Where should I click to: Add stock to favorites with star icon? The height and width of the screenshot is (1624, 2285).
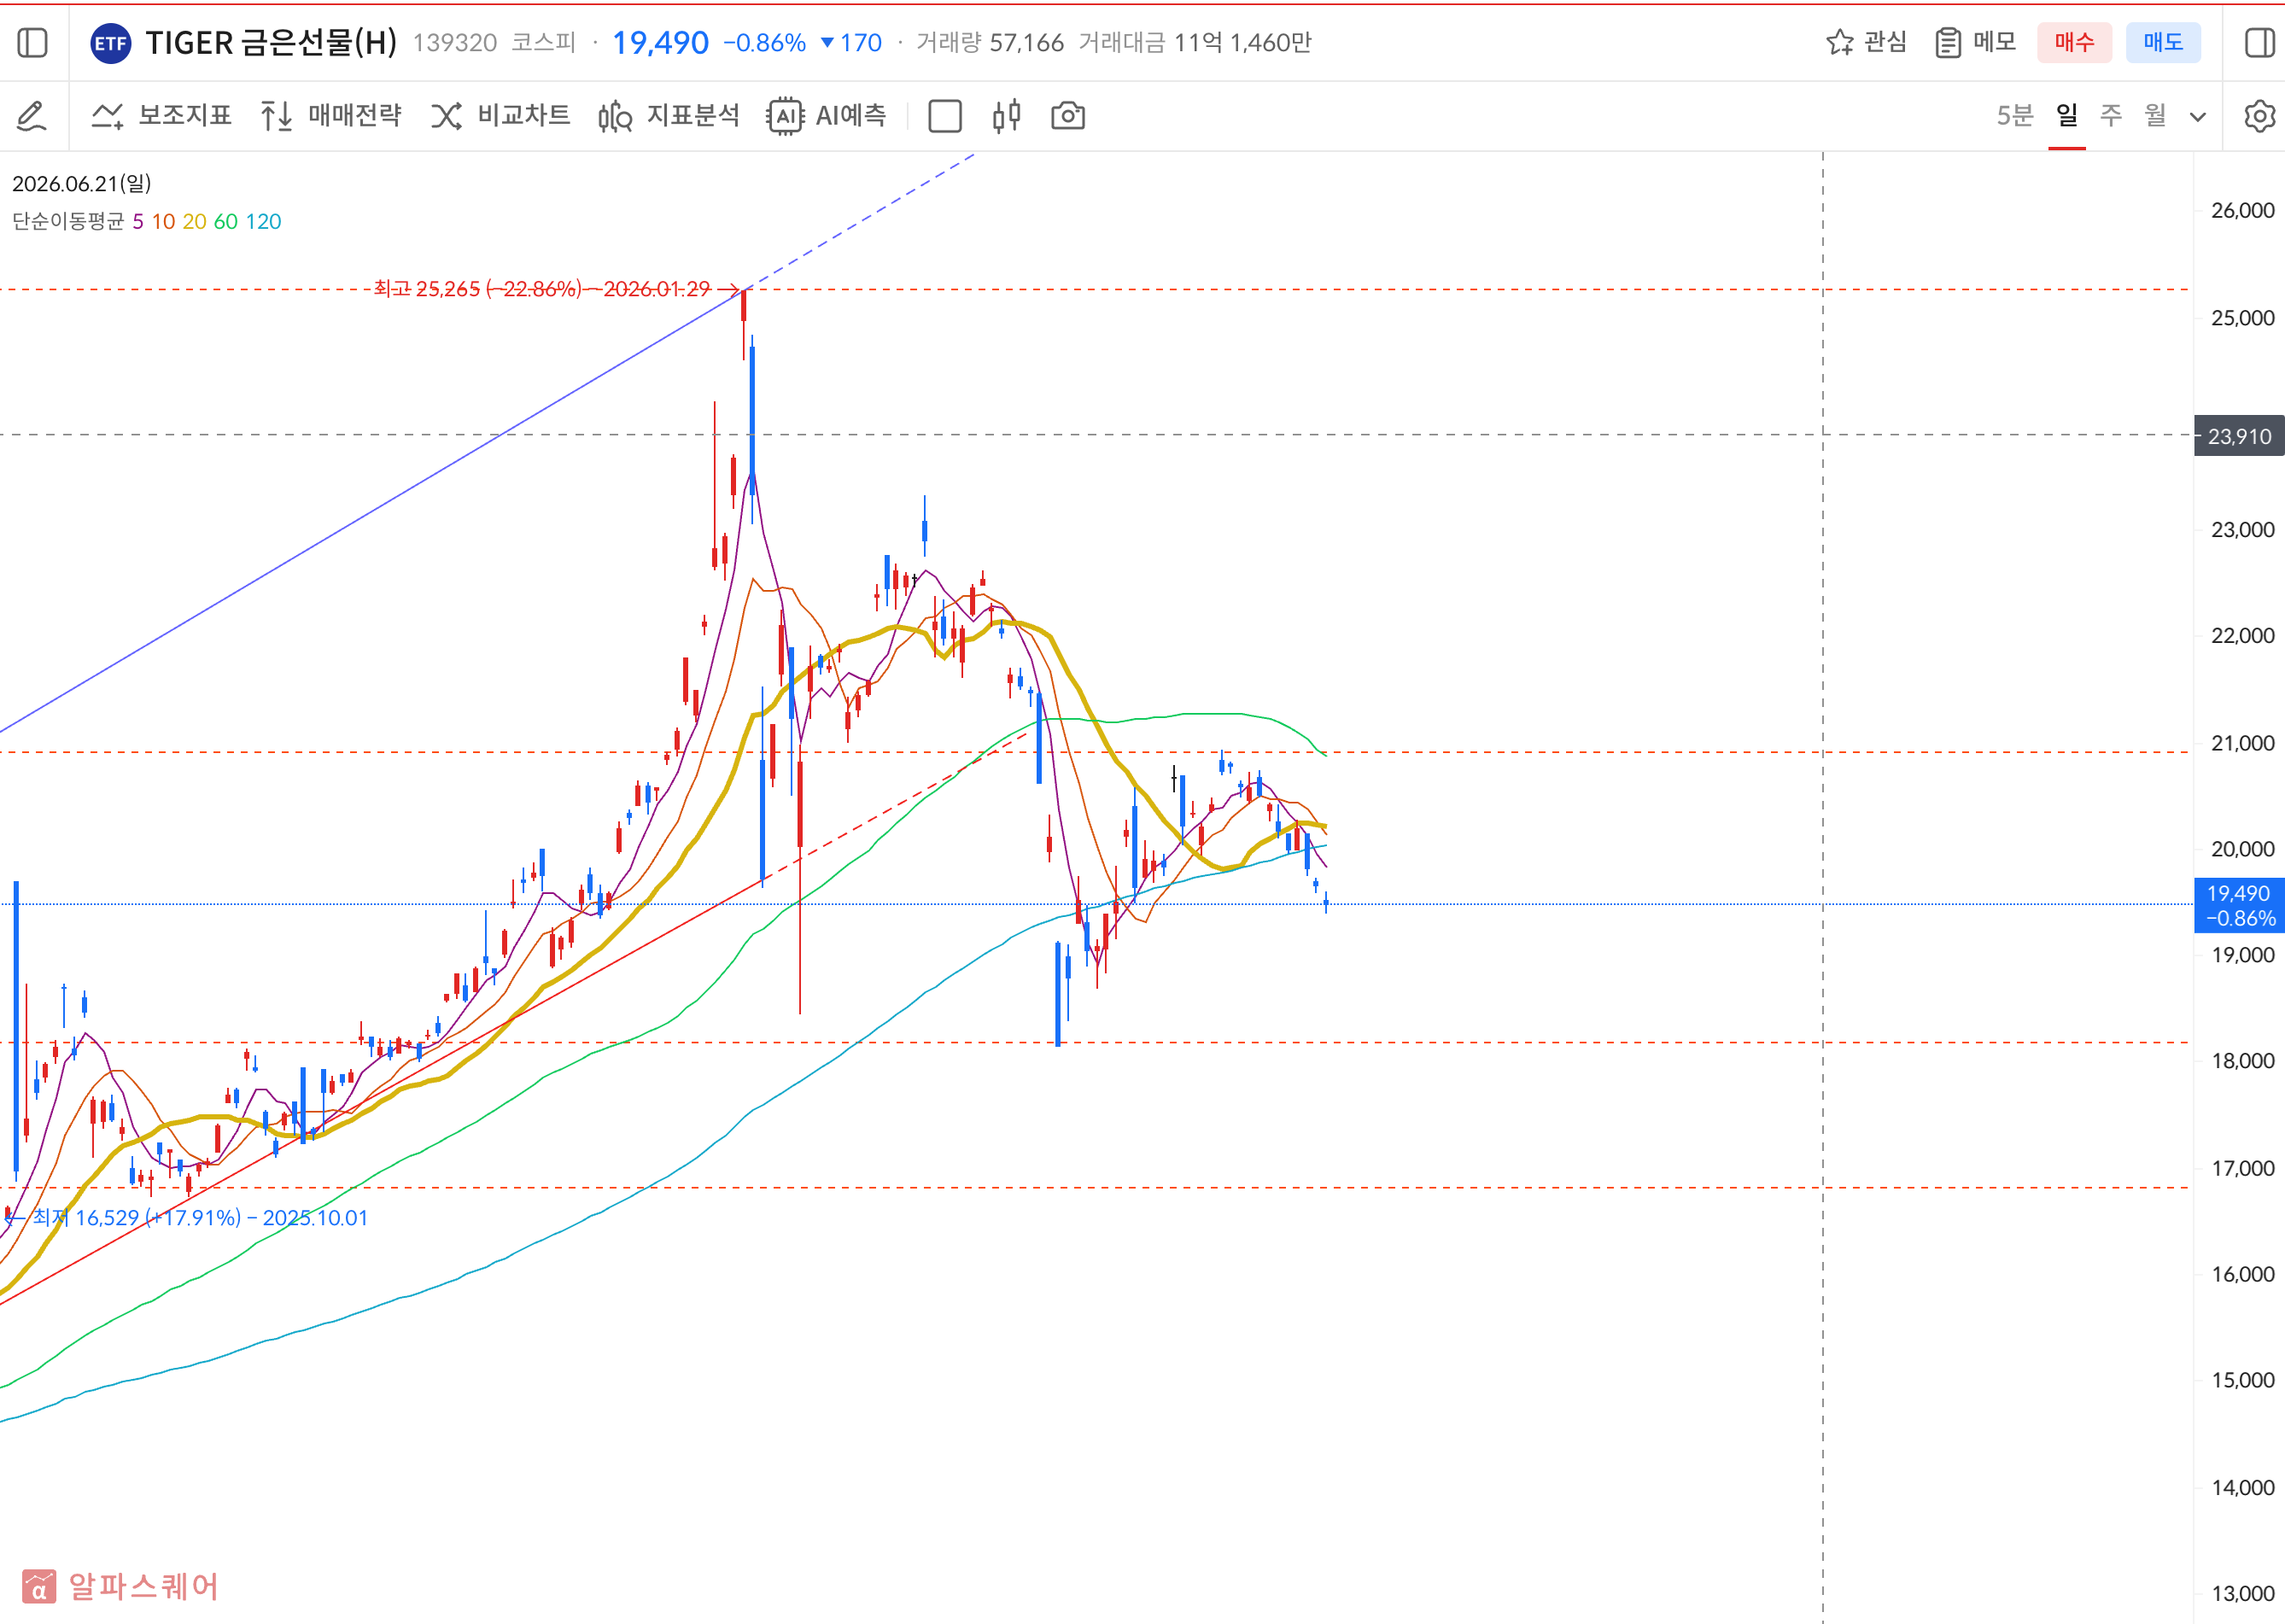(x=1839, y=42)
